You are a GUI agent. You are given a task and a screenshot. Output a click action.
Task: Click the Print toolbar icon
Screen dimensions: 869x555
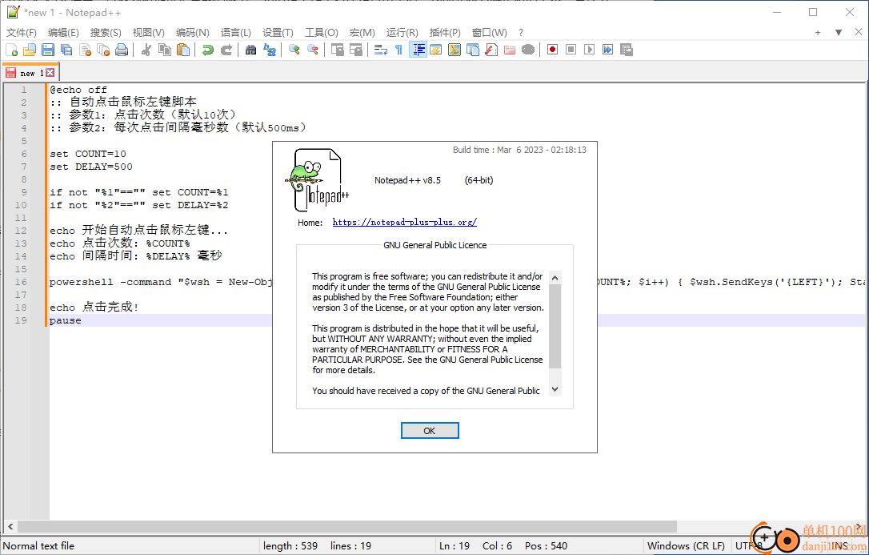click(122, 50)
